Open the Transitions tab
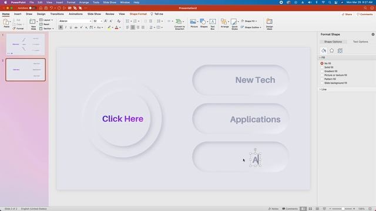The image size is (376, 211). point(57,14)
